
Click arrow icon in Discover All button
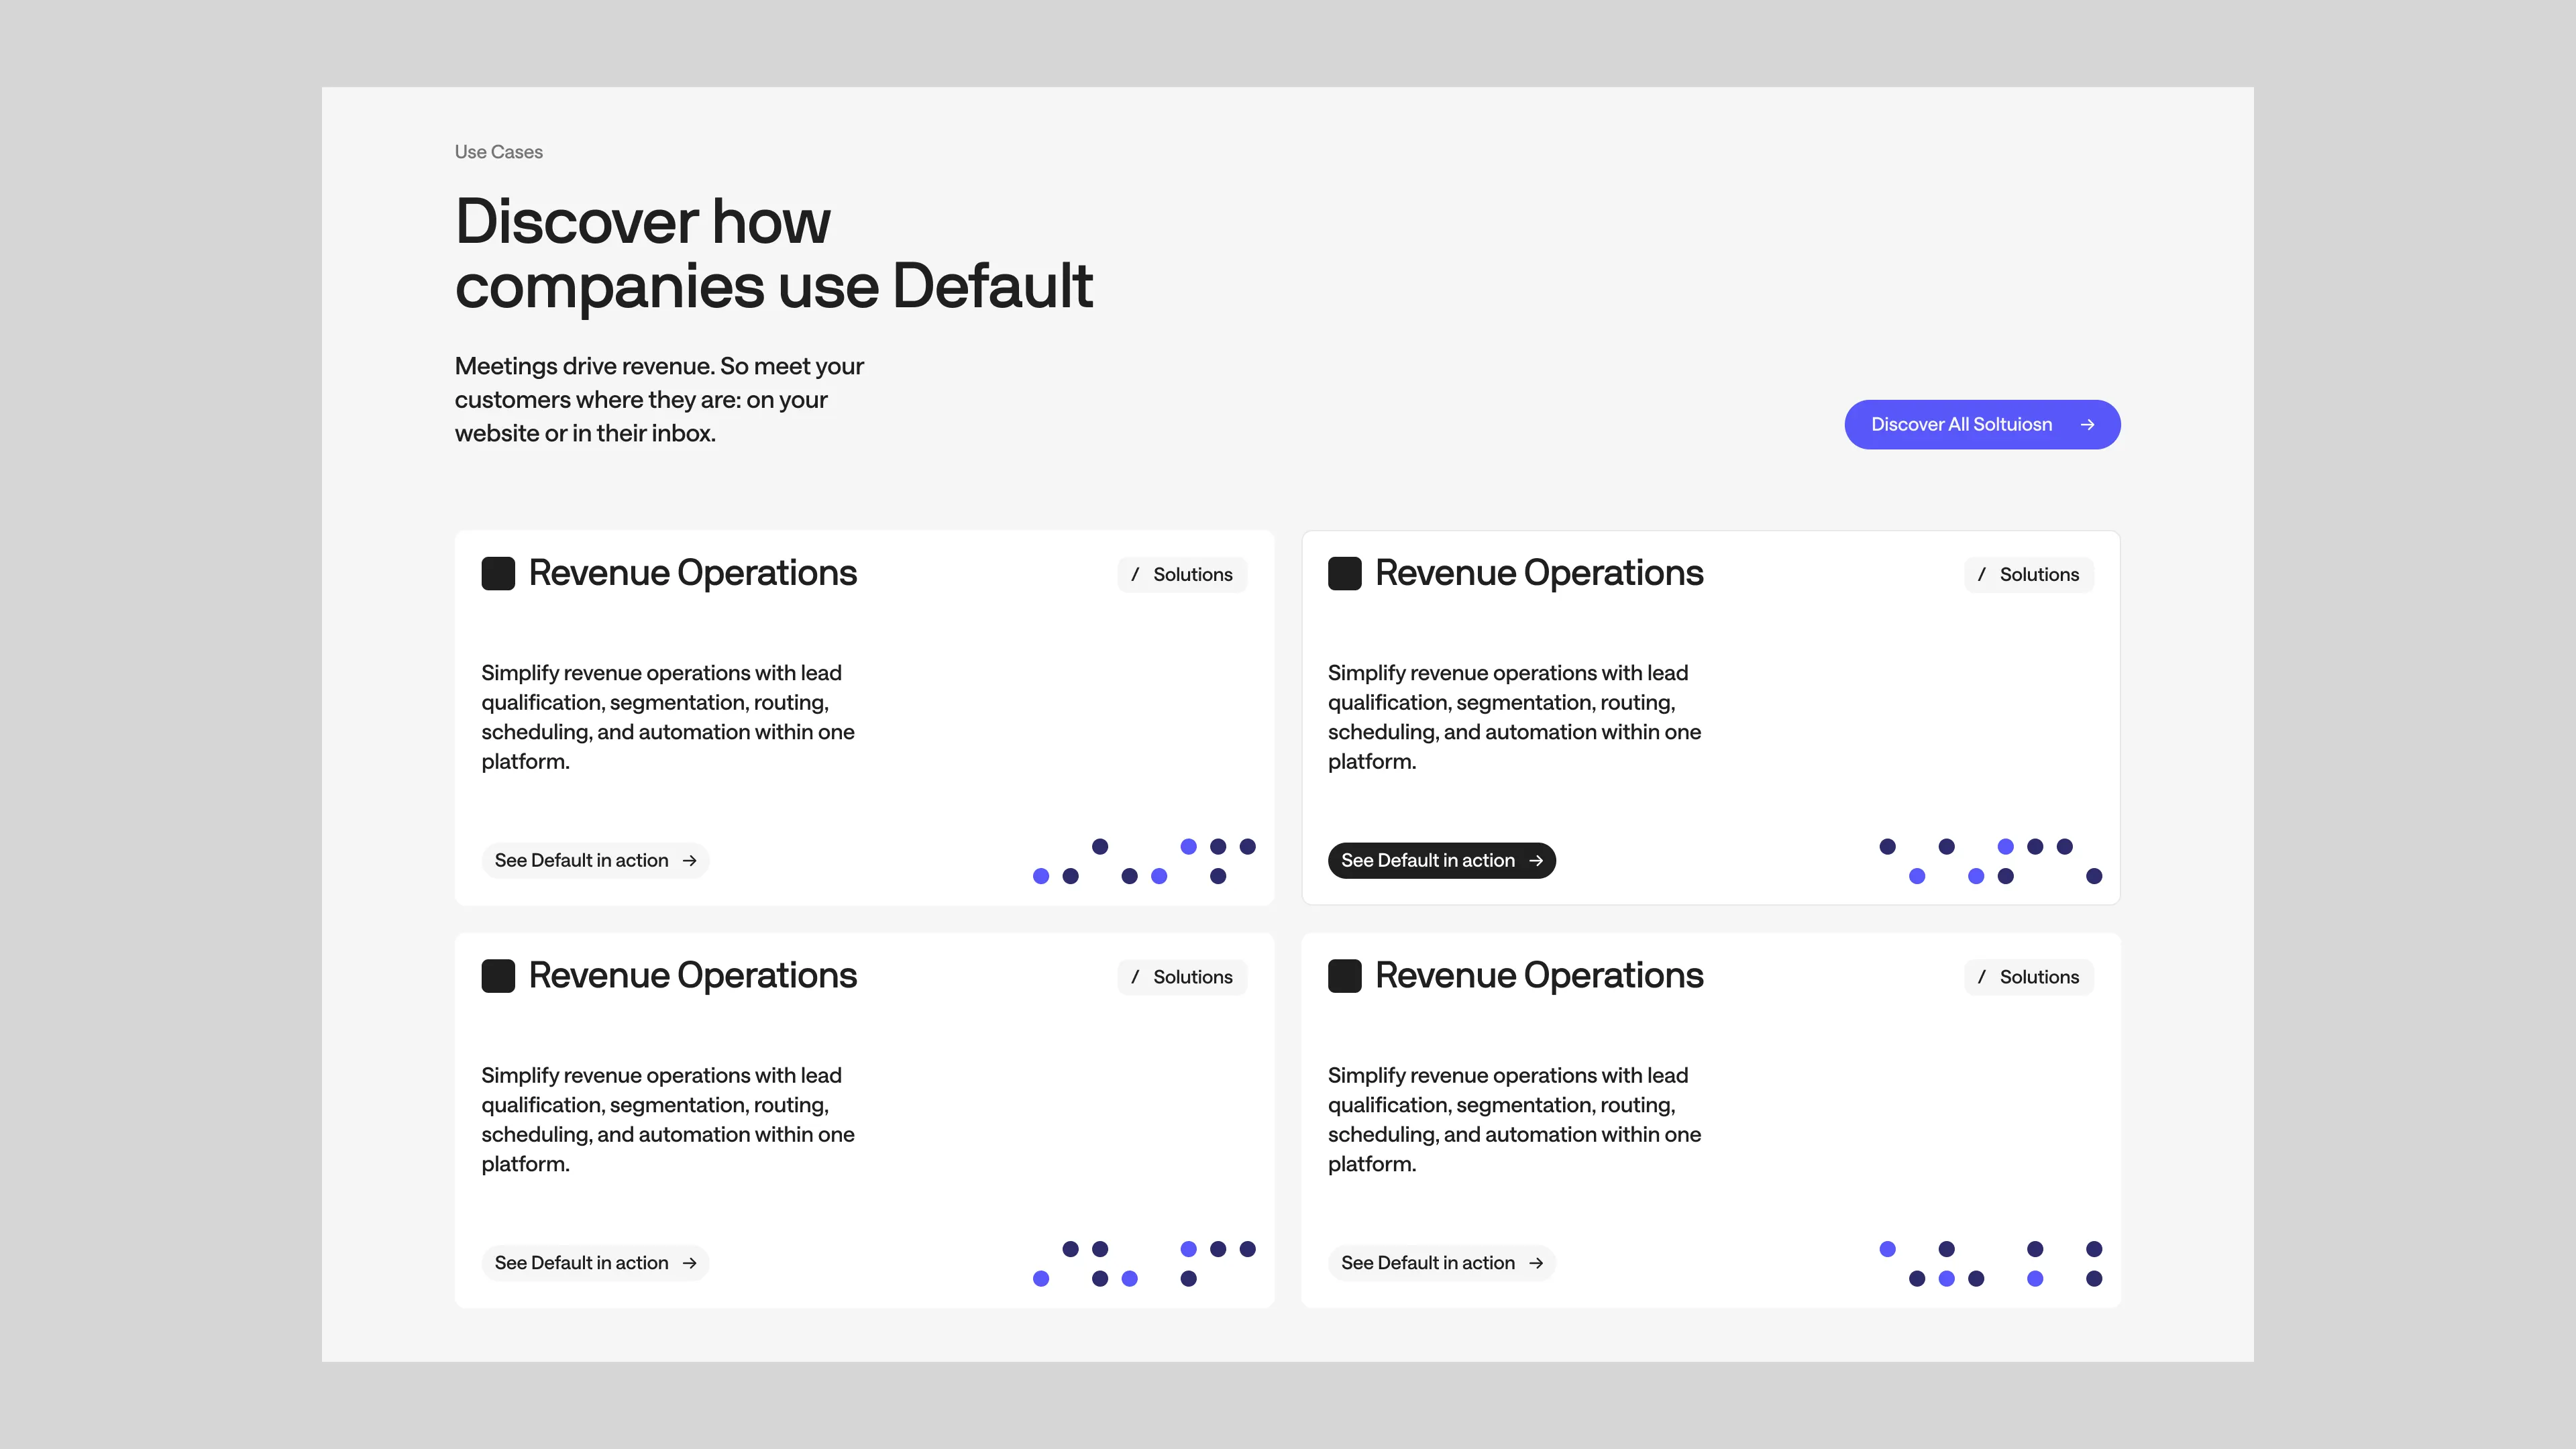pos(2087,425)
